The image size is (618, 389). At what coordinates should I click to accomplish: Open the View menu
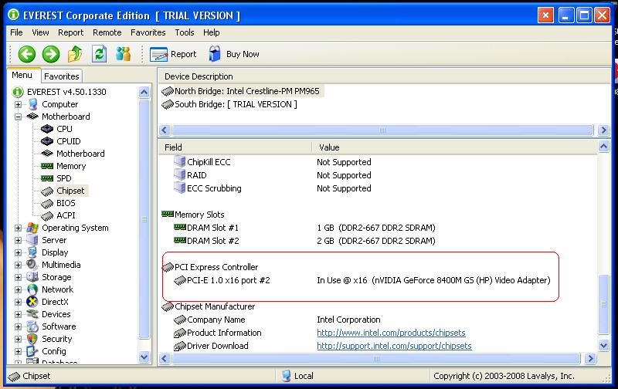tap(40, 32)
